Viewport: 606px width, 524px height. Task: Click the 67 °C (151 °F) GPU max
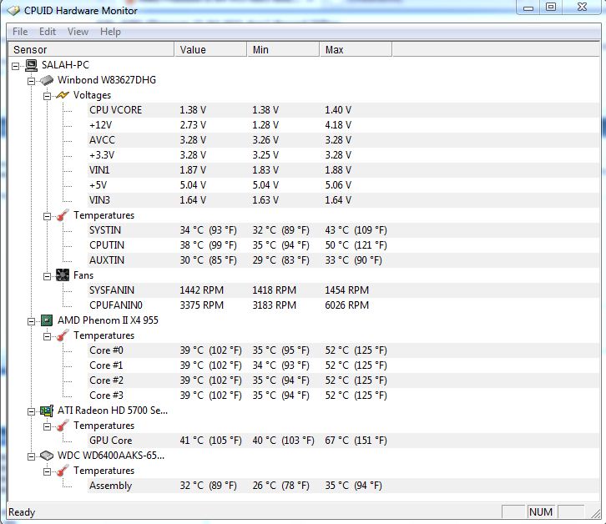click(x=356, y=441)
